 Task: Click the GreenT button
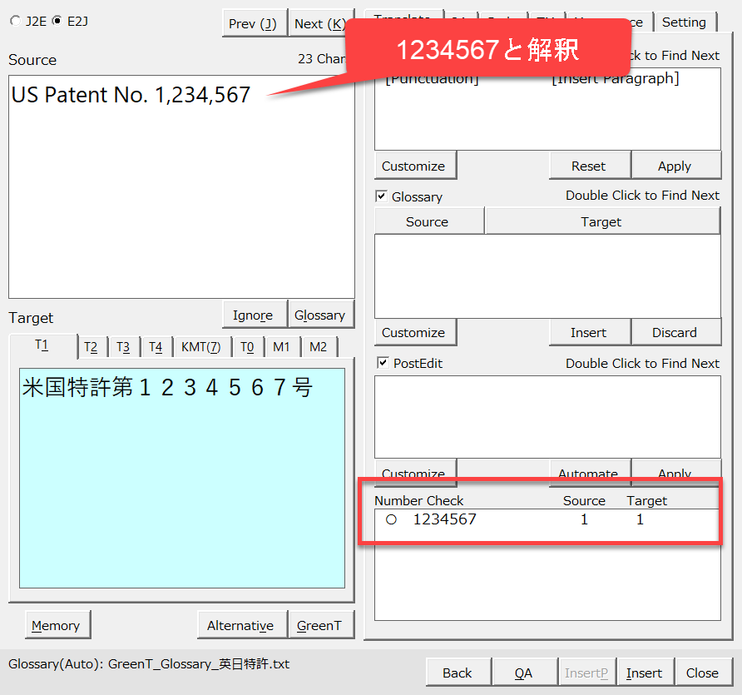coord(319,625)
